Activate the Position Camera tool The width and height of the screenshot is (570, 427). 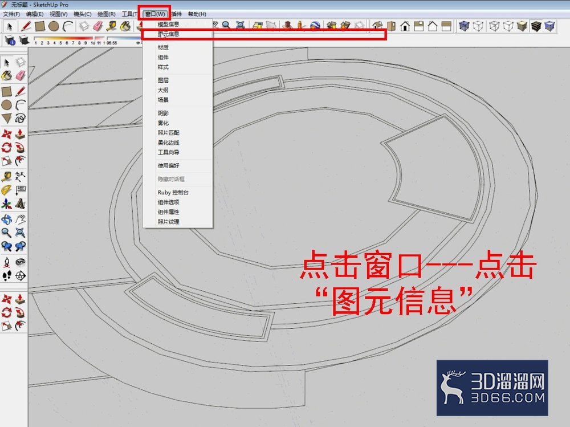tap(6, 262)
